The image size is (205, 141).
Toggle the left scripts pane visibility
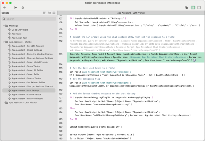tap(193, 8)
